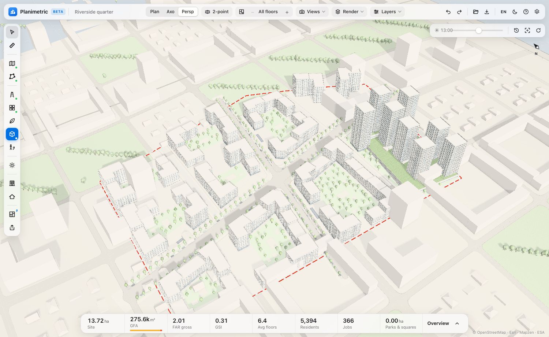Click the Riverside quarter project name

94,12
